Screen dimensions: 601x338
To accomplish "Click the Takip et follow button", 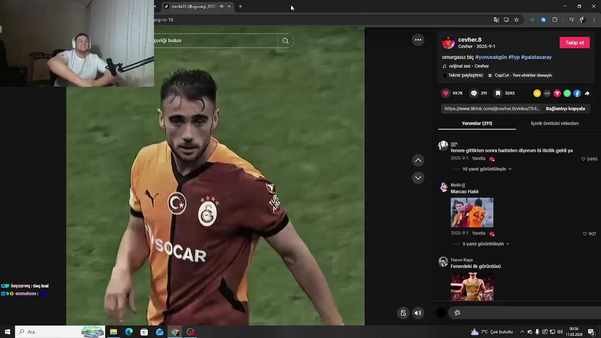I will (574, 43).
